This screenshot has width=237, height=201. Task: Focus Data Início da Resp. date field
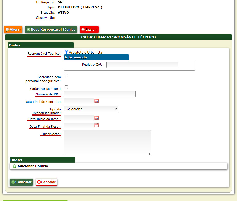79,118
